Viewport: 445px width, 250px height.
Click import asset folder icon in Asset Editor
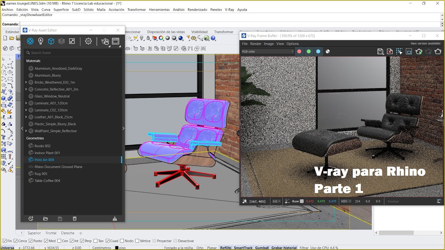46,219
